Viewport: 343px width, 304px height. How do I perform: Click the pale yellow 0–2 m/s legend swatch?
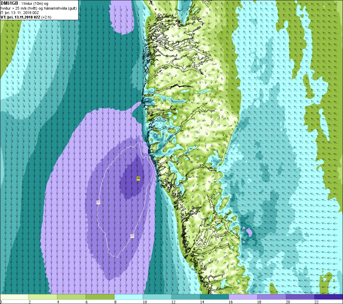14,297
